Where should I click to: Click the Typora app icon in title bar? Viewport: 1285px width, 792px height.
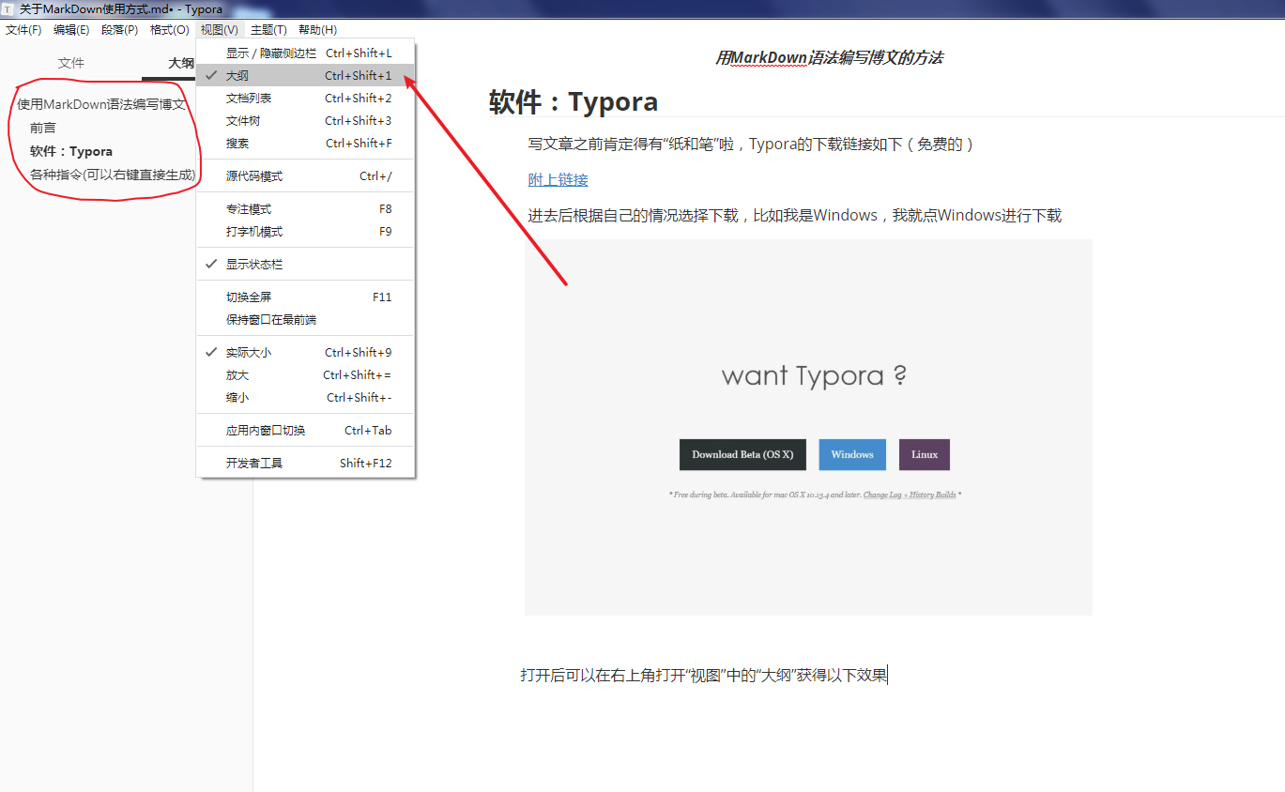[x=9, y=8]
